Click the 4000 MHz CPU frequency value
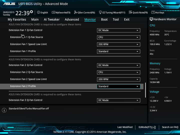The width and height of the screenshot is (180, 135). [154, 34]
